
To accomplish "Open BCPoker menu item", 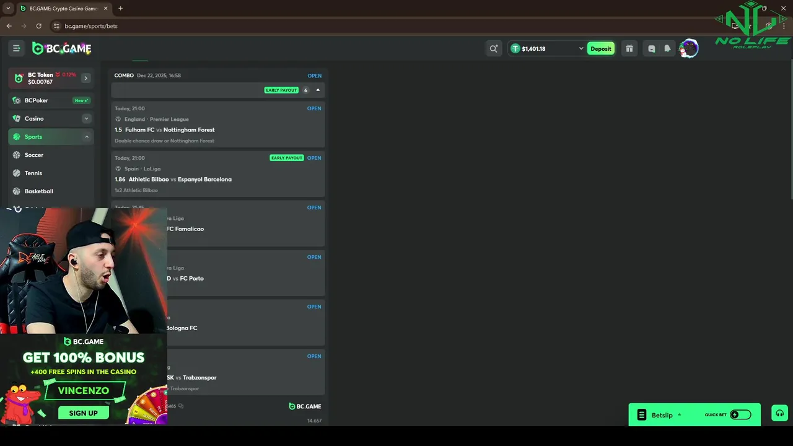I will click(x=51, y=100).
